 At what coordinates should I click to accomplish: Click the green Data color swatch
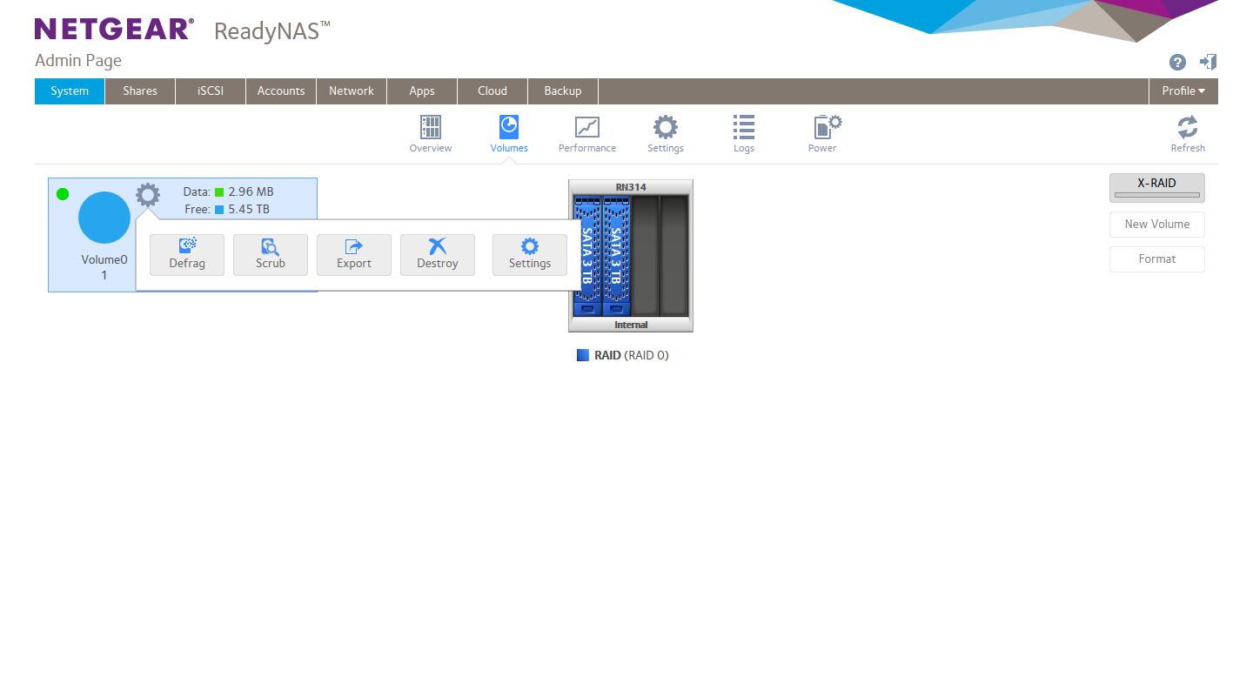[x=219, y=192]
